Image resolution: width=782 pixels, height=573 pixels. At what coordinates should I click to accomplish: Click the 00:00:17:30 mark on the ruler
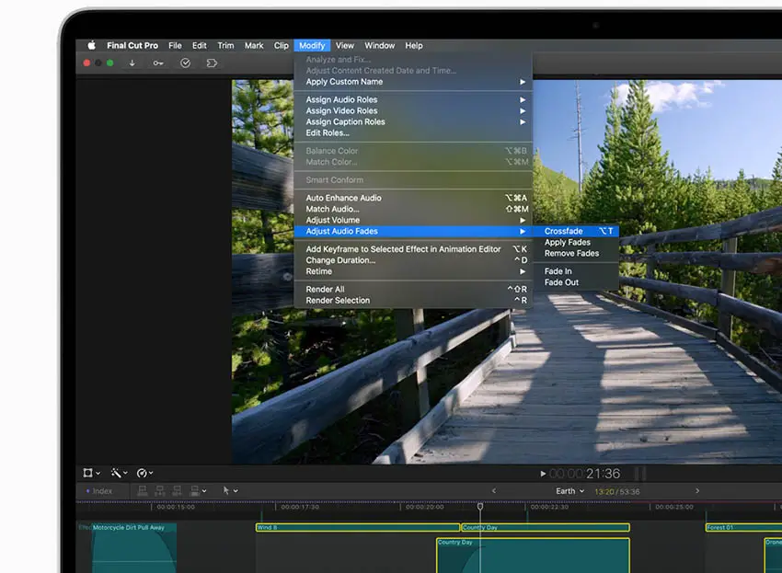click(x=300, y=507)
